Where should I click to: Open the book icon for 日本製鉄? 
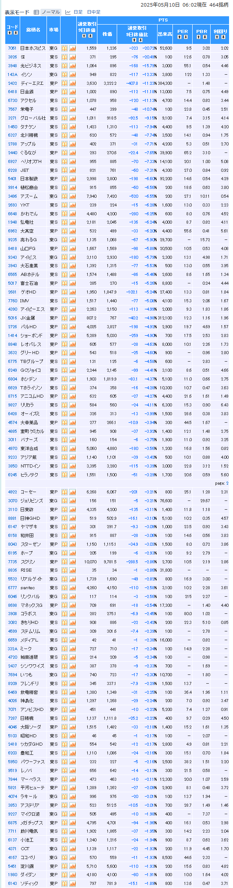click(64, 179)
